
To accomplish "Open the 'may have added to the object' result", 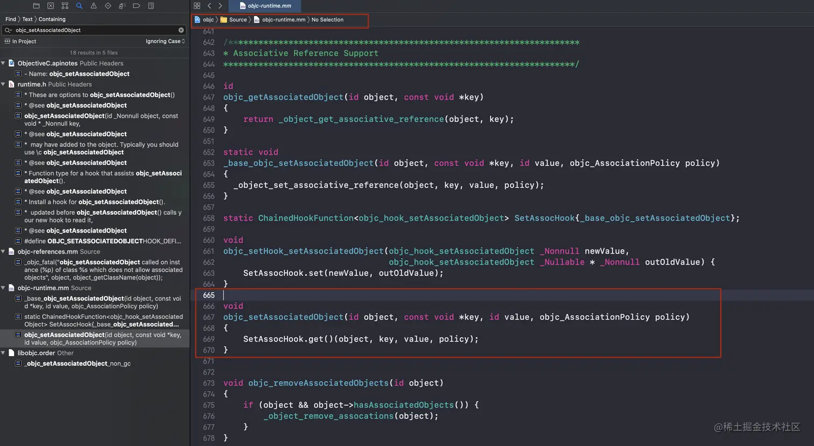I will pyautogui.click(x=95, y=148).
